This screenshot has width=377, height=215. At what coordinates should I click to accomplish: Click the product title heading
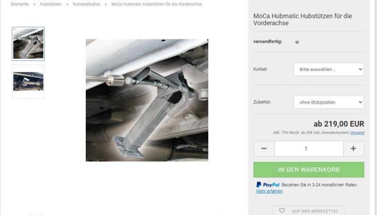tap(303, 19)
